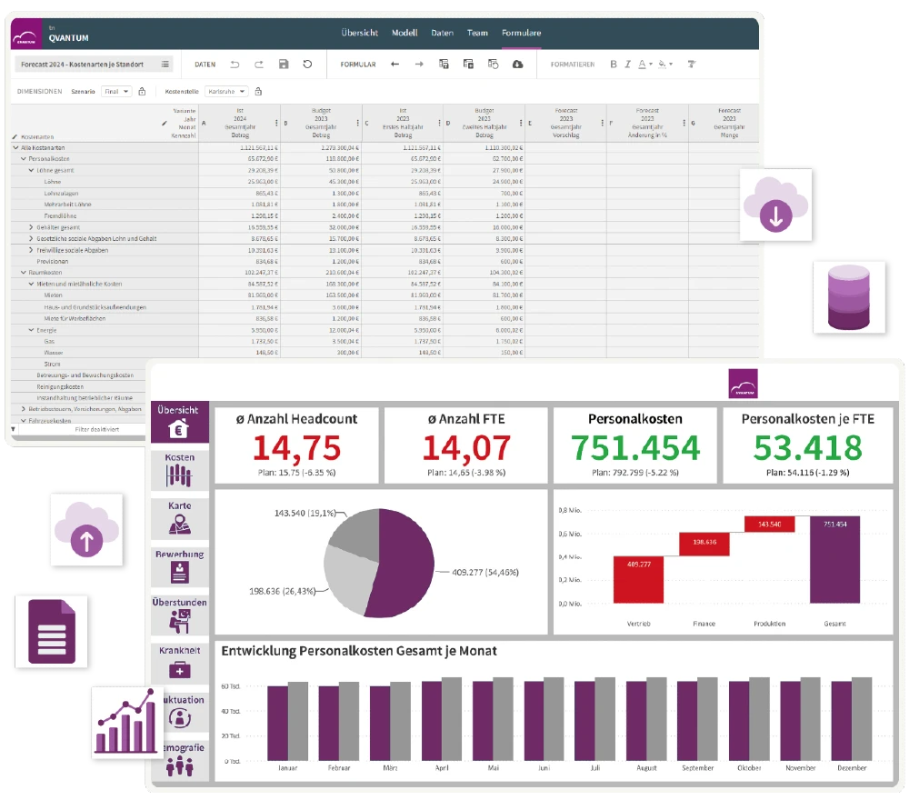This screenshot has height=810, width=909.
Task: Open the font color picker in Formatieren
Action: (x=643, y=65)
